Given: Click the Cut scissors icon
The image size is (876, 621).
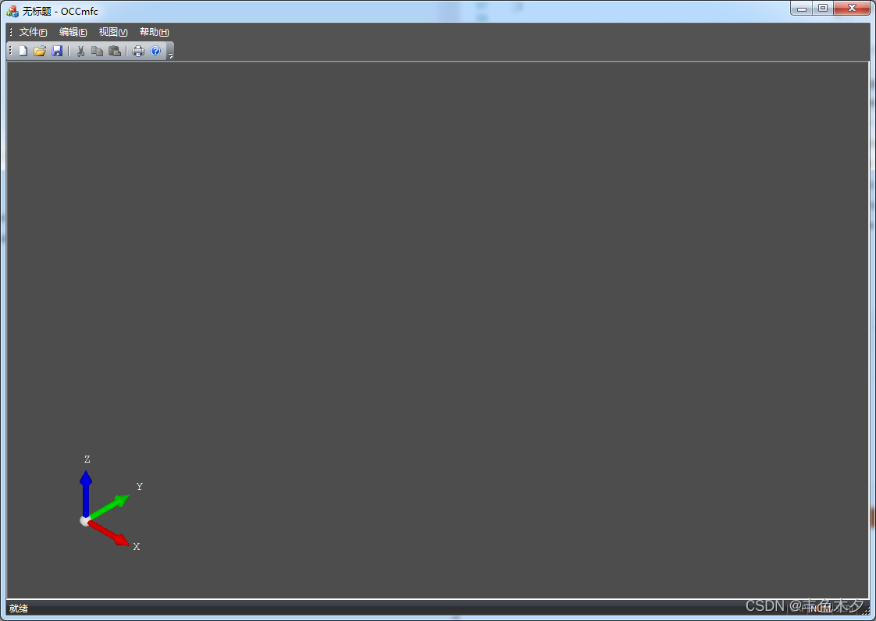Looking at the screenshot, I should (80, 51).
